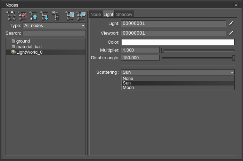243x161 pixels.
Task: Move the node down with the down-arrow icon
Action: point(44,16)
